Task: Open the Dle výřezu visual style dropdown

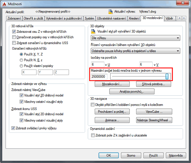Action: pos(135,38)
